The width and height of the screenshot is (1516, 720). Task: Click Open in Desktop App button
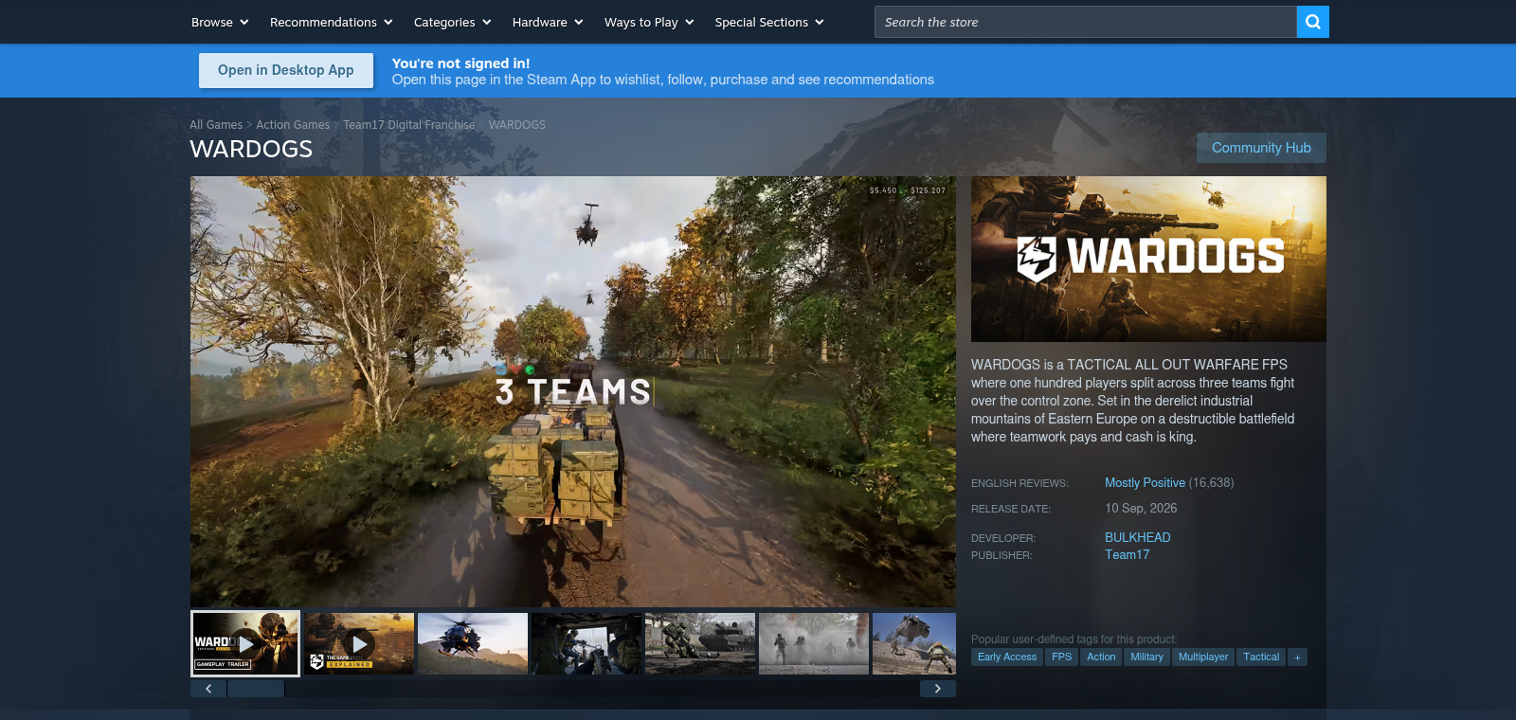pyautogui.click(x=286, y=70)
